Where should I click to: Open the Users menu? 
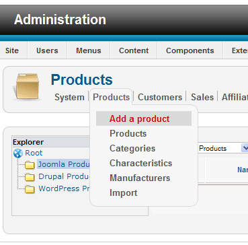pos(47,50)
